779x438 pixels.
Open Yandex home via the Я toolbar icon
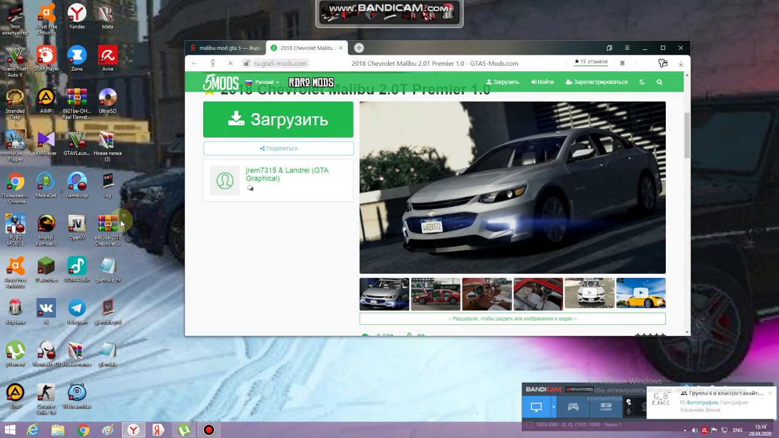tap(212, 63)
